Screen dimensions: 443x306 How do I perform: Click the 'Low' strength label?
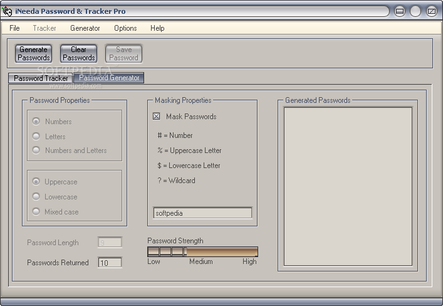(x=154, y=261)
